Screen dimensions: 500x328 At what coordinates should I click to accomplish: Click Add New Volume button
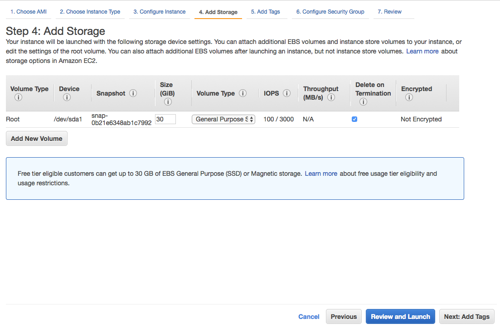pyautogui.click(x=37, y=139)
